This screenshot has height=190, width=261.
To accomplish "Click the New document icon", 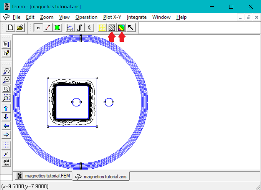I will (x=11, y=28).
